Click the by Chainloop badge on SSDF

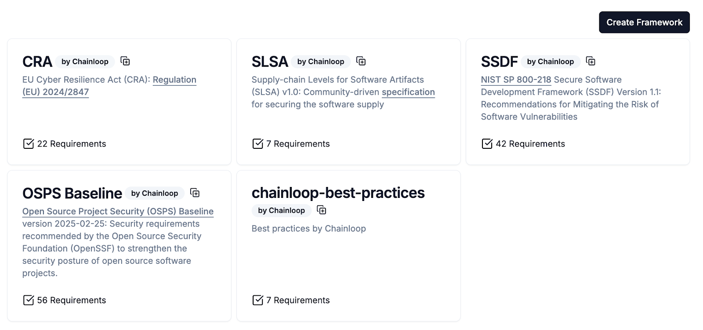[x=550, y=62]
